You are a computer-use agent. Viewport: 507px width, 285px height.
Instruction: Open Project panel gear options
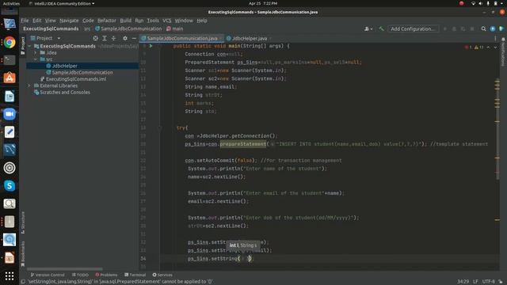click(x=125, y=38)
